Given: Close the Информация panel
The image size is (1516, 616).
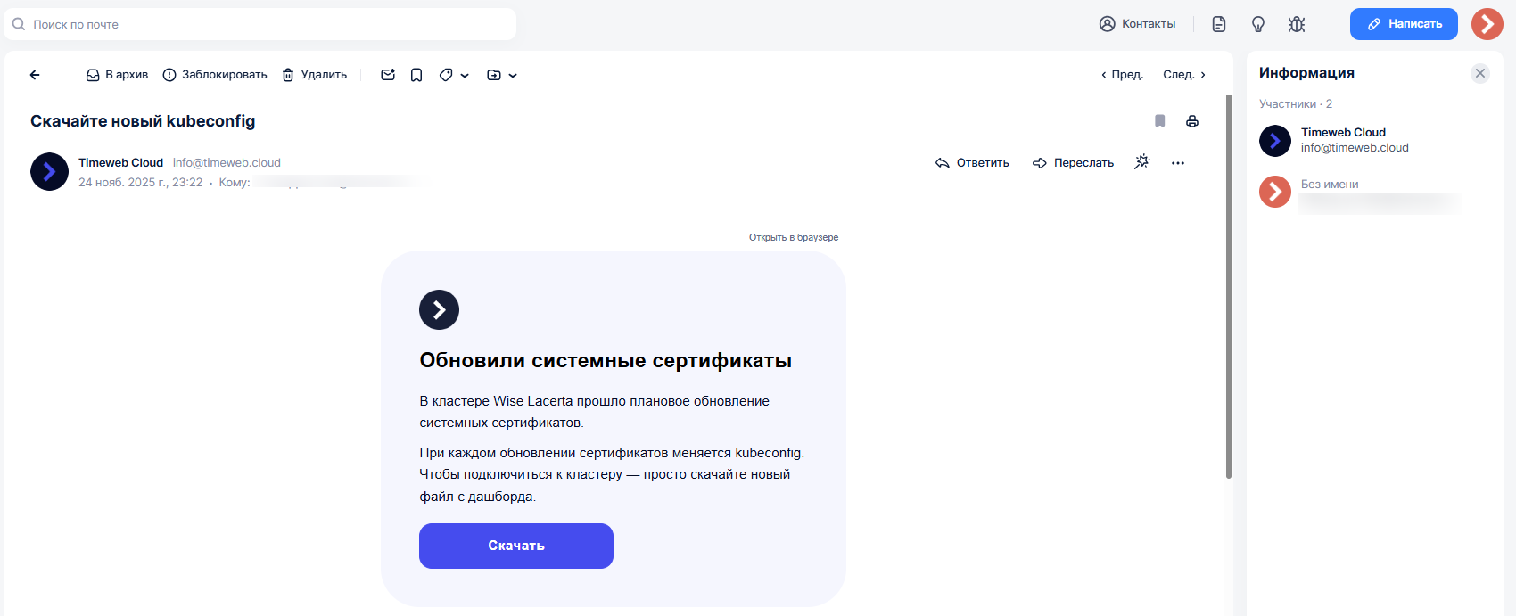Looking at the screenshot, I should (1480, 73).
